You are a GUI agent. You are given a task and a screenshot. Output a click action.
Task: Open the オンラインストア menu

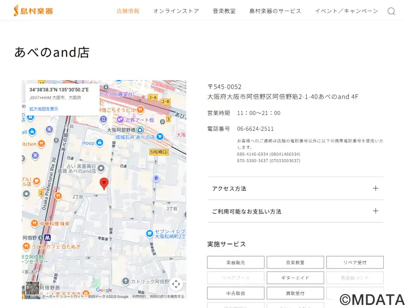tap(176, 11)
